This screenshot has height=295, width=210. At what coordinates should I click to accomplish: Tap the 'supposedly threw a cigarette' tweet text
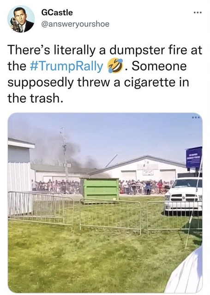[x=92, y=82]
